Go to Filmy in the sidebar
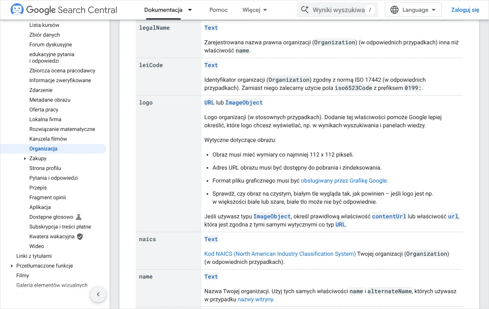Screen dimensions: 489x309 [22, 275]
